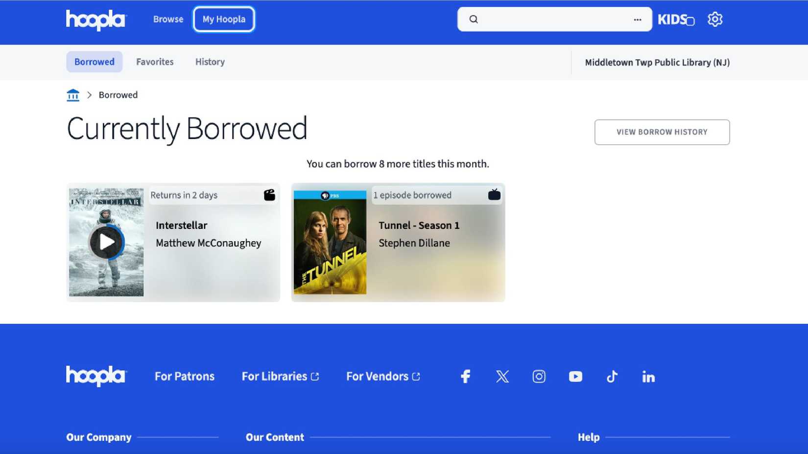Switch to the History tab
This screenshot has height=454, width=808.
click(210, 62)
